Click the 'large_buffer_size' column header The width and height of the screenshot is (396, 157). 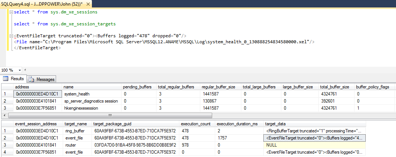click(300, 87)
